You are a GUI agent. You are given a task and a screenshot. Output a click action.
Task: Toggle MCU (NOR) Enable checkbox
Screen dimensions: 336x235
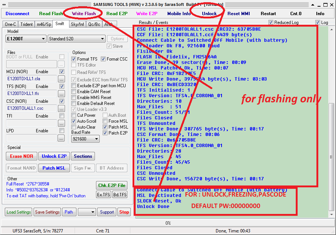pos(62,72)
